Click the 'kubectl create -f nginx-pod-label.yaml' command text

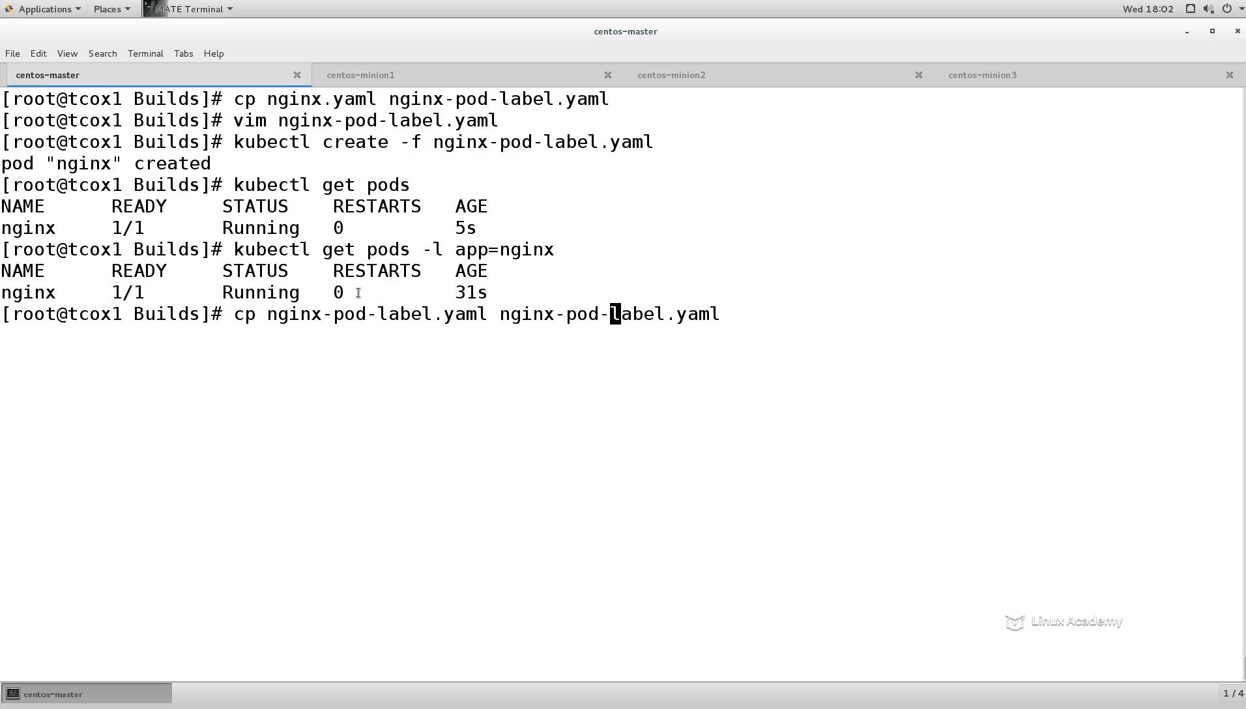443,142
